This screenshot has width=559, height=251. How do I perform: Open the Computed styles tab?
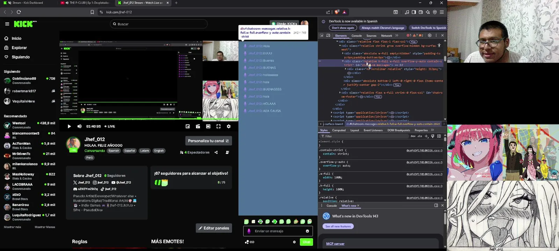[x=339, y=130]
